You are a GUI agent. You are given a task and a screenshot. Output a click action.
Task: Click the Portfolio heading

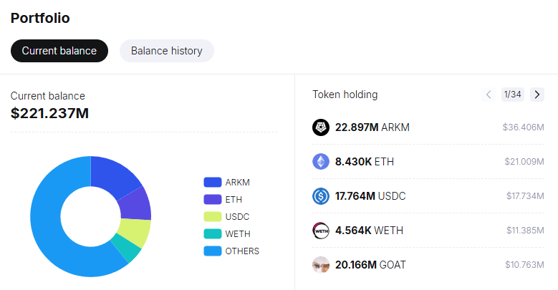point(40,18)
